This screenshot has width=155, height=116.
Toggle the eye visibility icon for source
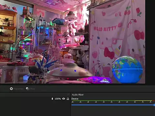click(x=64, y=99)
